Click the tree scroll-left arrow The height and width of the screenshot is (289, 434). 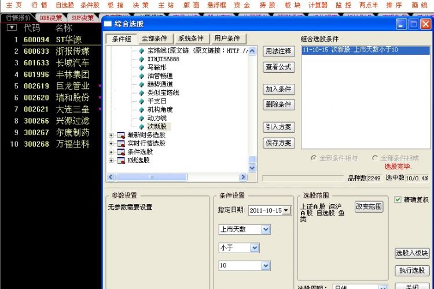tap(111, 177)
